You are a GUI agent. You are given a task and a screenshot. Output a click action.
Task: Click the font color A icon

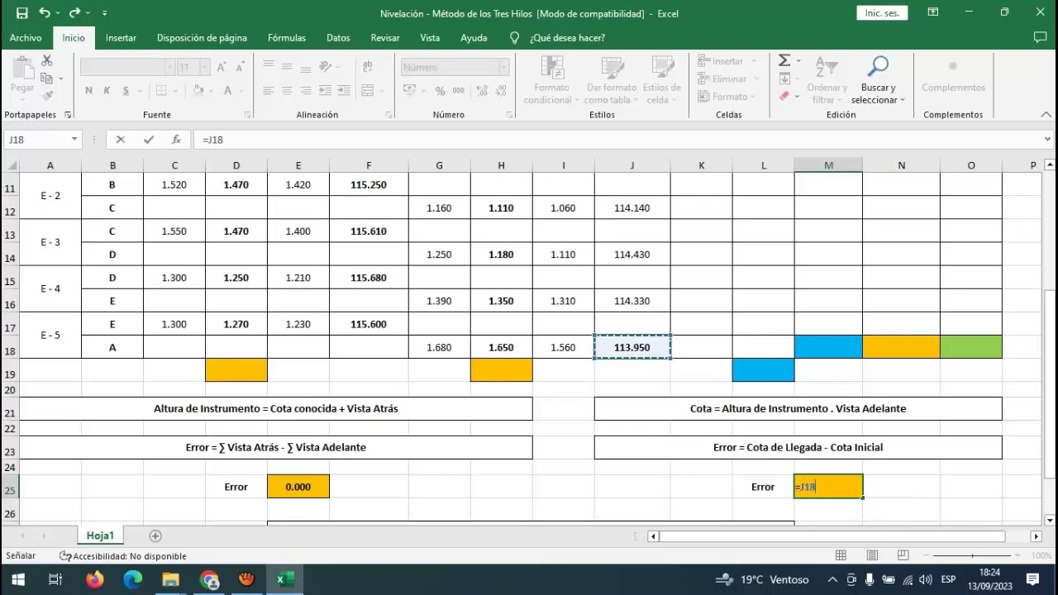[x=226, y=90]
